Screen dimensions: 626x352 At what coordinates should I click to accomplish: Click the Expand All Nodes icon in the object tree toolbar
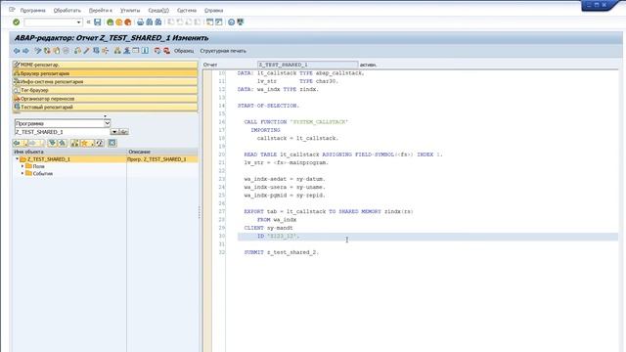tap(52, 143)
